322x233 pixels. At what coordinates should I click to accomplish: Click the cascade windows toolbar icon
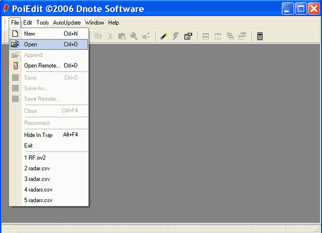[230, 36]
